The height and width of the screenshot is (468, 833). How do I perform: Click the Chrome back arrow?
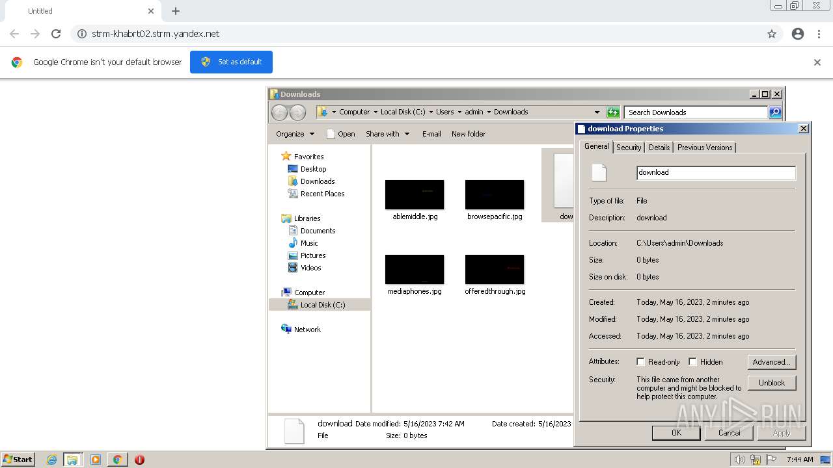click(14, 34)
